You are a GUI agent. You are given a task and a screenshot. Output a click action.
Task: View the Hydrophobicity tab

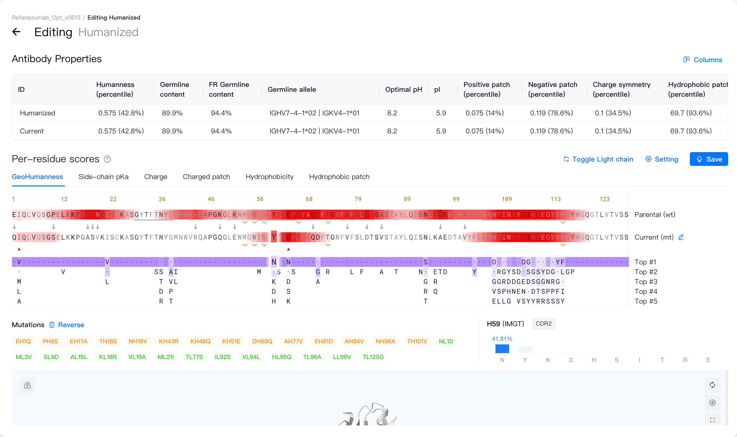click(270, 177)
